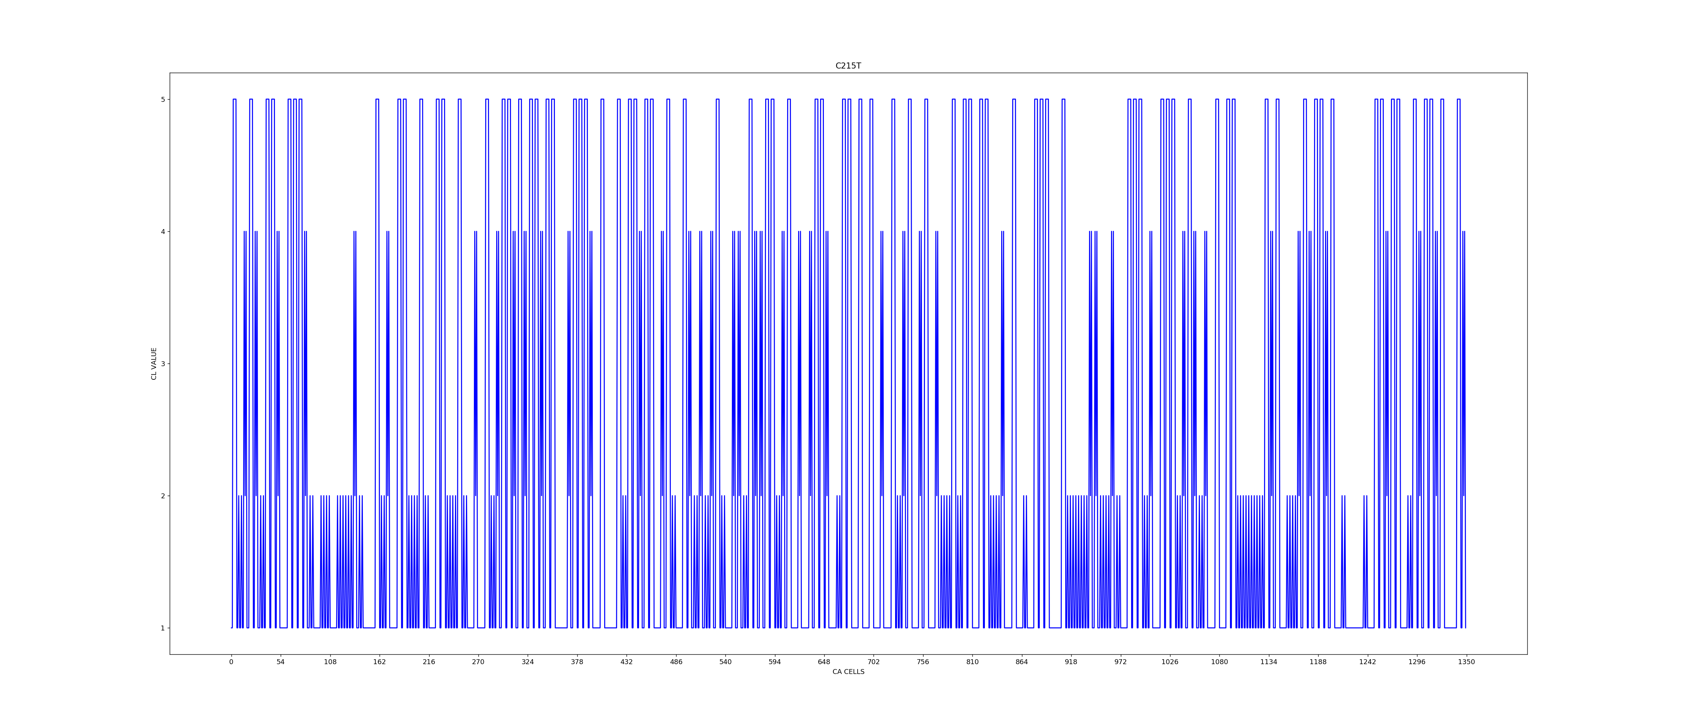Click the x-axis tick label 1080
Viewport: 1697px width, 727px height.
pos(1219,662)
